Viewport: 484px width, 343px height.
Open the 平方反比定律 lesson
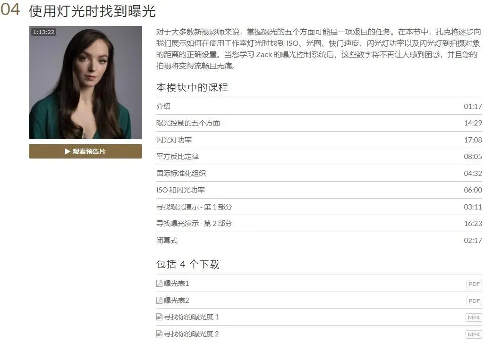pos(319,156)
